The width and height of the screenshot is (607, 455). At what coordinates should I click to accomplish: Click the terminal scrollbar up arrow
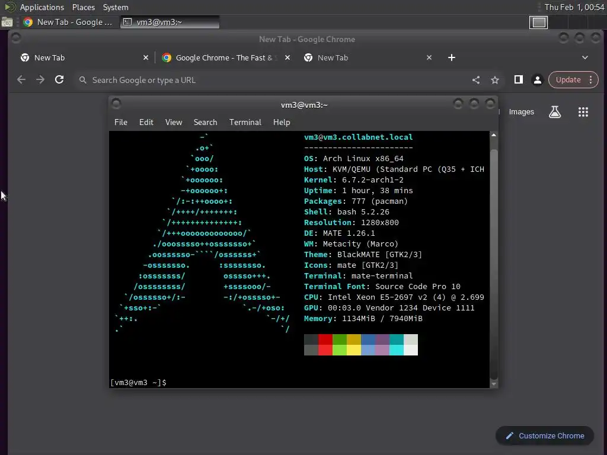tap(494, 135)
